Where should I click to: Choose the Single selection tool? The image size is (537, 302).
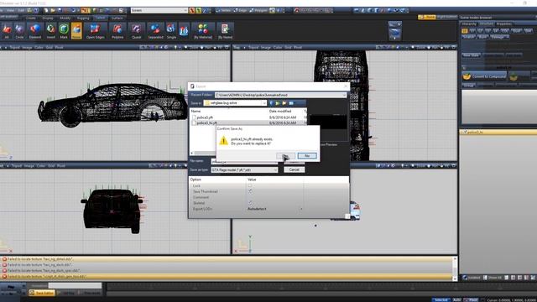tap(171, 31)
